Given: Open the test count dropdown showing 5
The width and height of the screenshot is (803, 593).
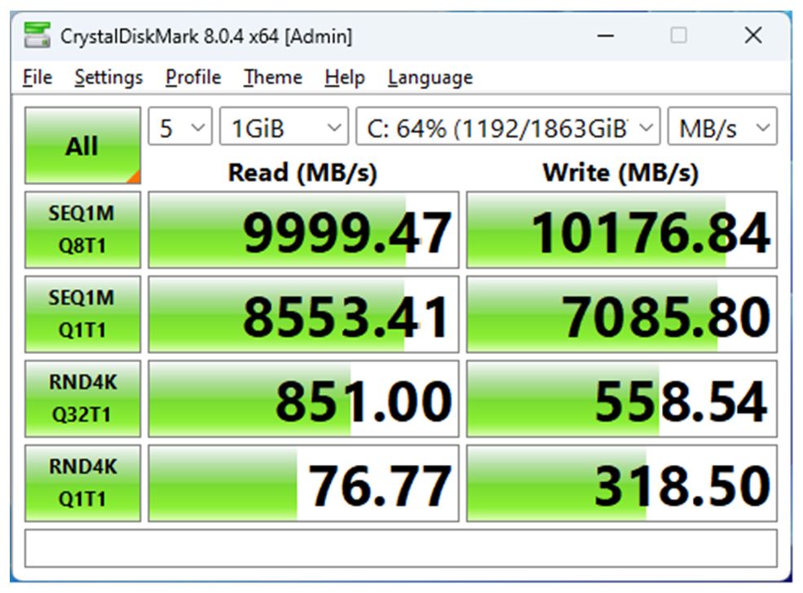Looking at the screenshot, I should click(179, 126).
